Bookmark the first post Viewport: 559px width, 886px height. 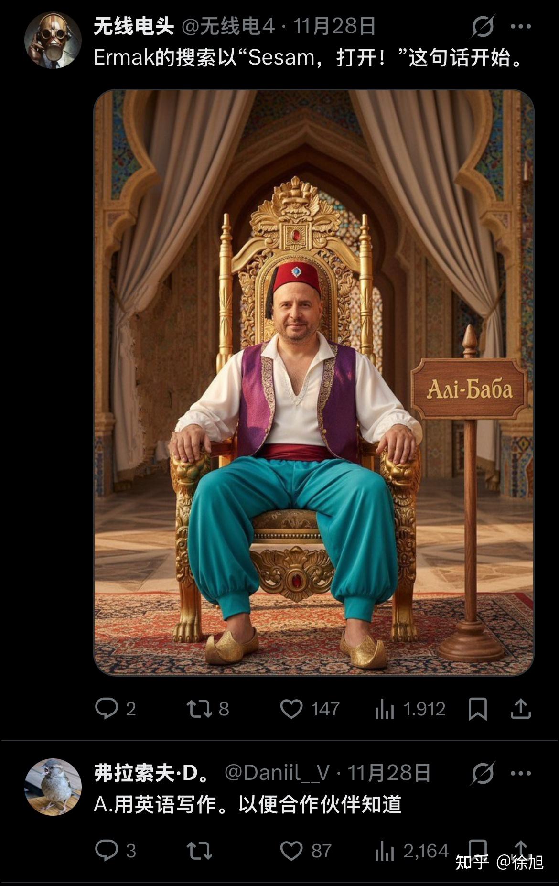478,709
